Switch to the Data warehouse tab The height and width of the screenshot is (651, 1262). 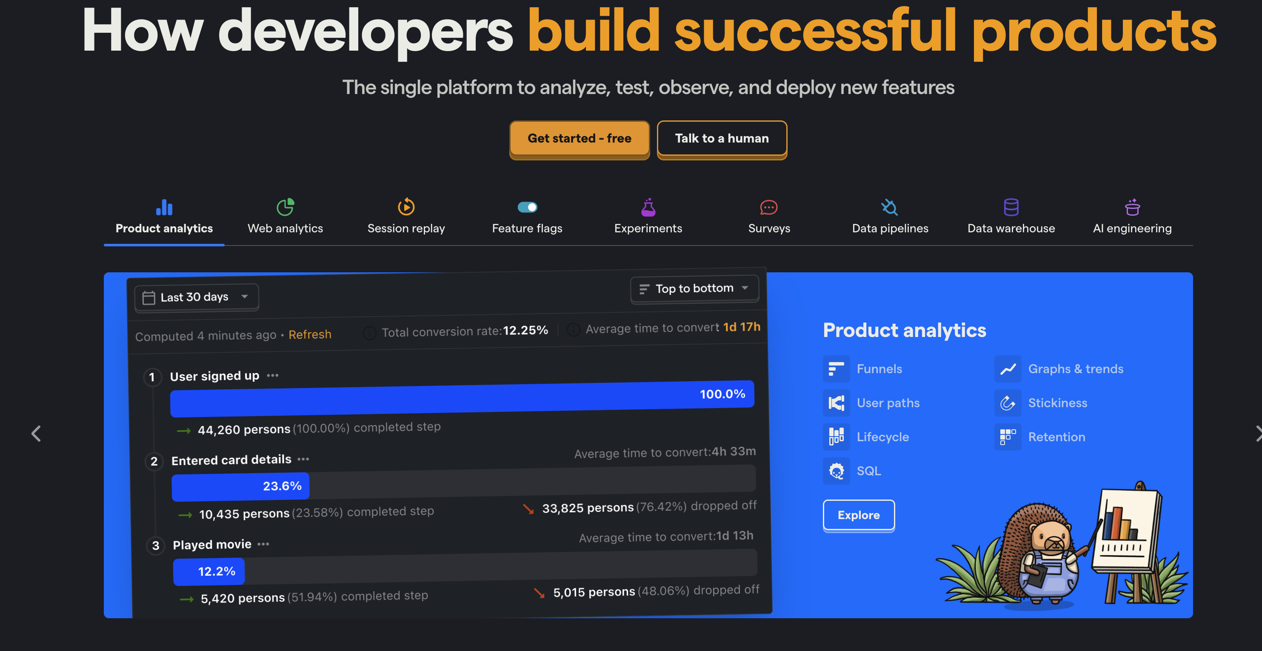1011,216
